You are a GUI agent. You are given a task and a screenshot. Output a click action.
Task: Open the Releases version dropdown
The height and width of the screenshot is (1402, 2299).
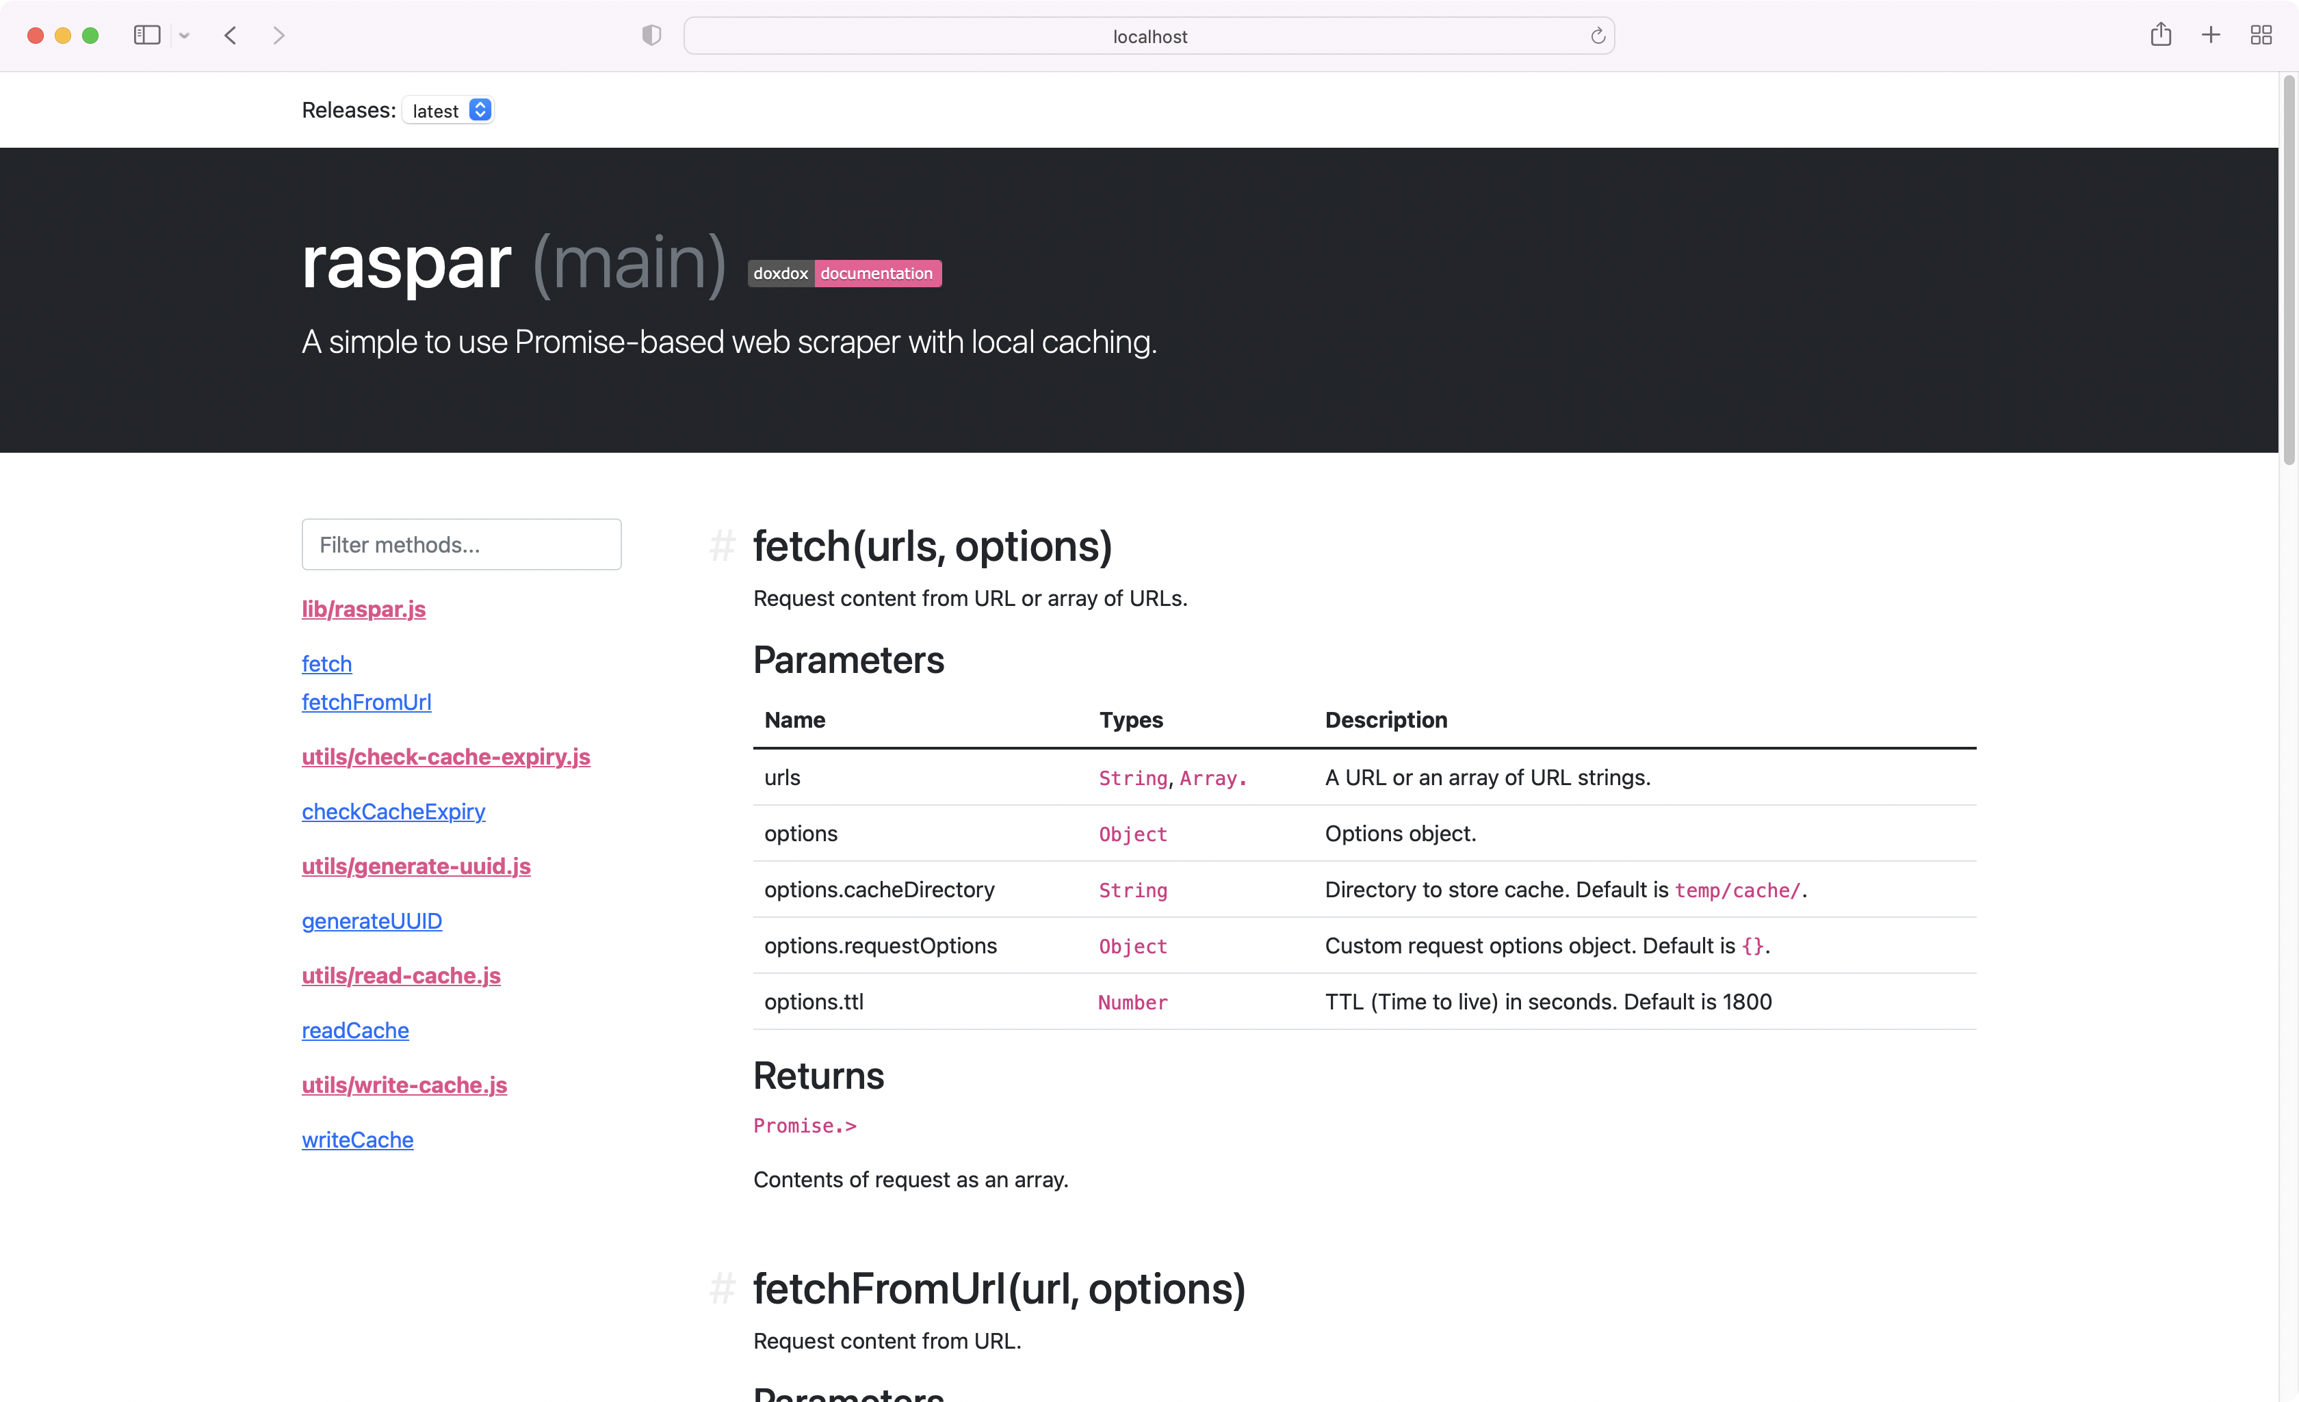(448, 110)
